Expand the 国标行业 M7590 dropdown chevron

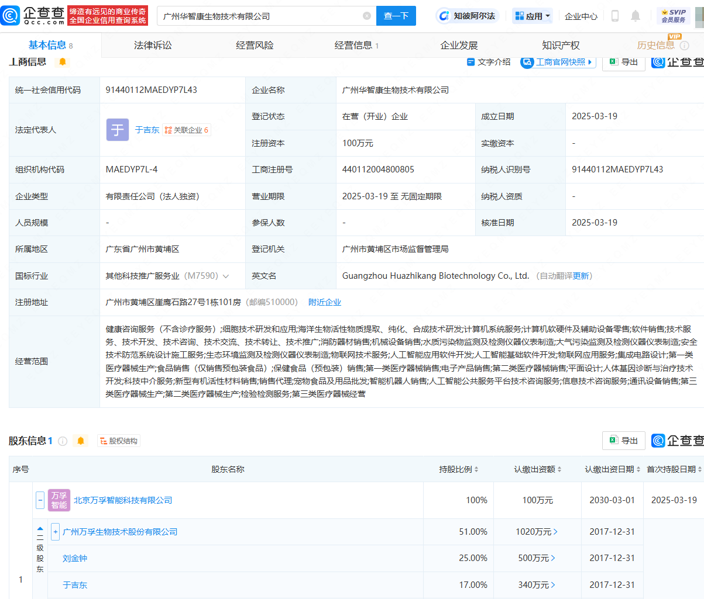[x=226, y=276]
